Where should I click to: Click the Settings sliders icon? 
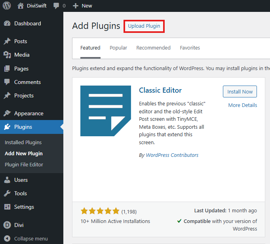click(x=7, y=207)
